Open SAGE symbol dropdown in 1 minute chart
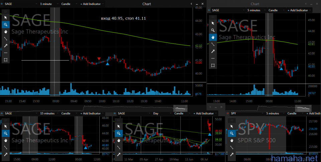321x162 pixels. point(20,4)
